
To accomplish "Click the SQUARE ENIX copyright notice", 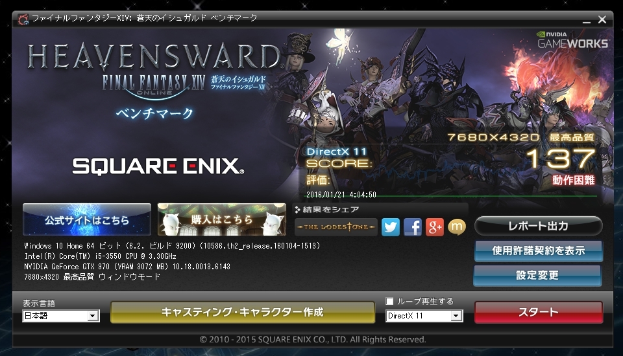I will pos(313,339).
